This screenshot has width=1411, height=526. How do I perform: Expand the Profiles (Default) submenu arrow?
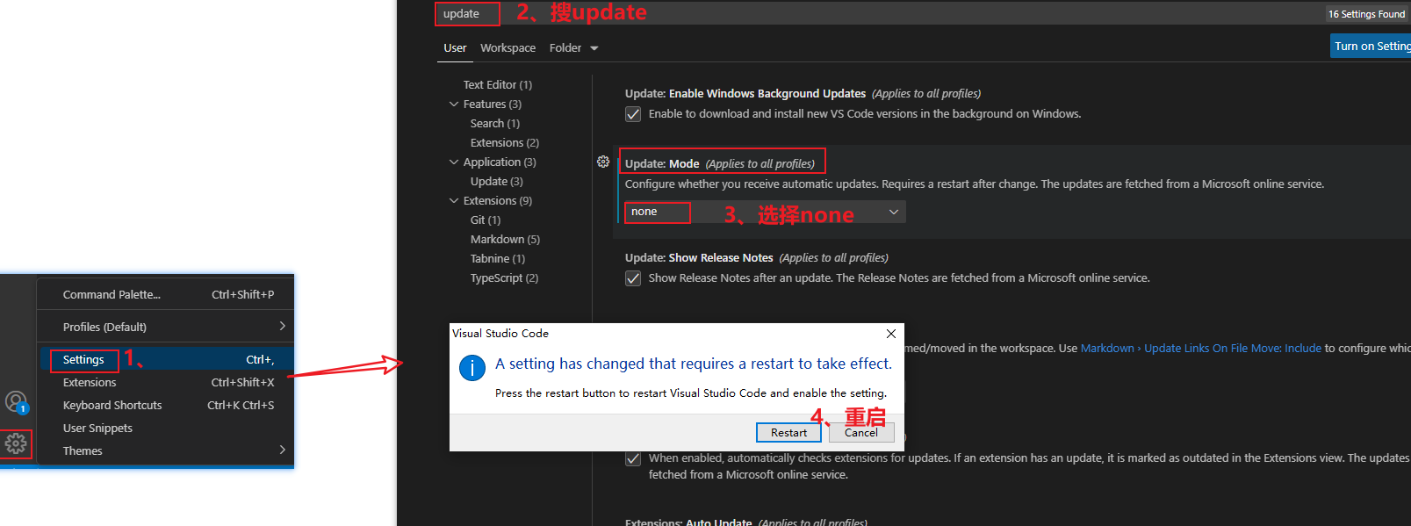click(x=282, y=326)
